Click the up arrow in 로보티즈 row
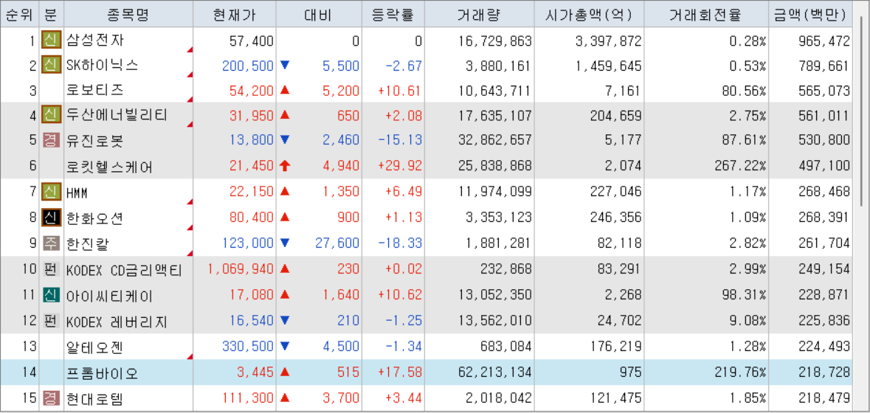Screen dimensions: 870x413 pyautogui.click(x=285, y=91)
